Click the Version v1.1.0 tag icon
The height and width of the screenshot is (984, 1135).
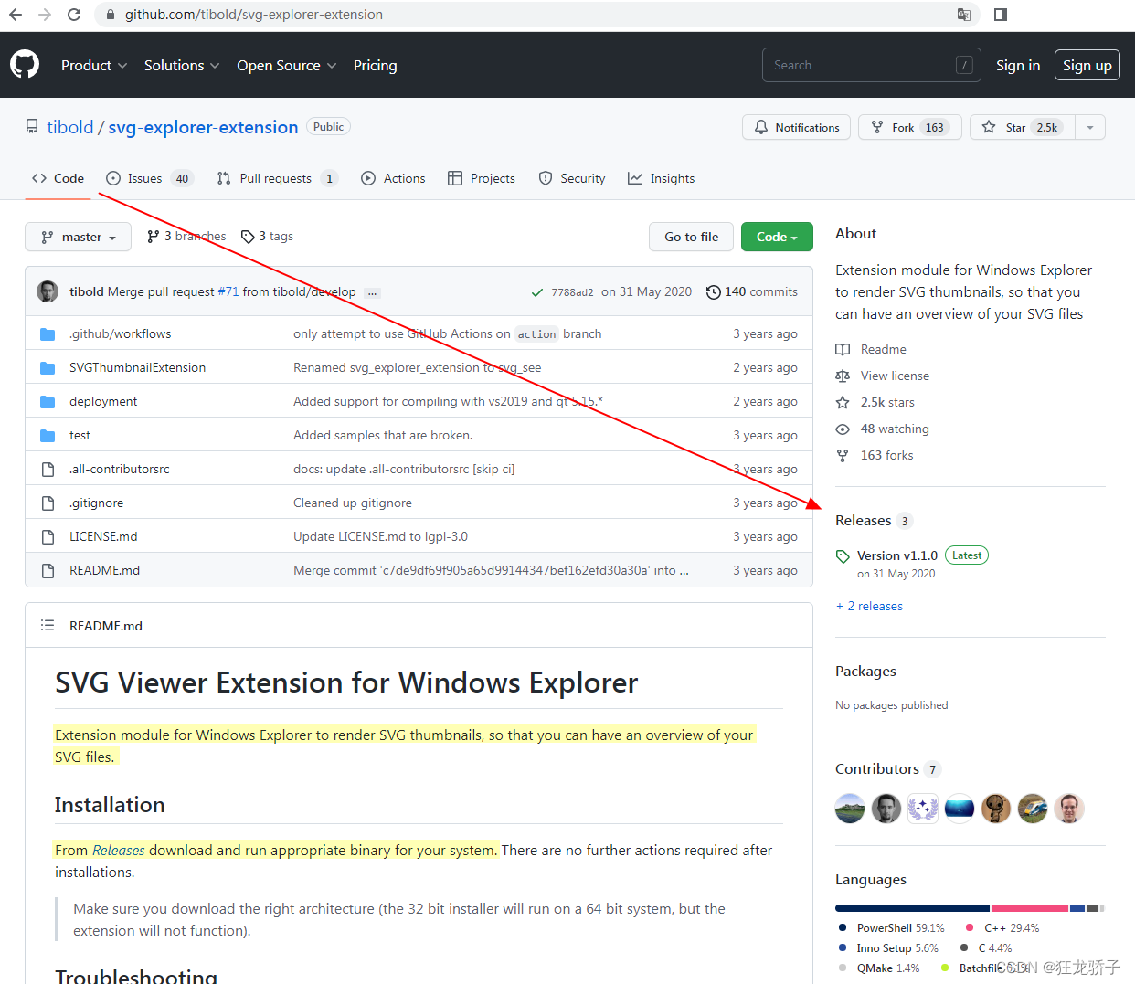coord(843,556)
